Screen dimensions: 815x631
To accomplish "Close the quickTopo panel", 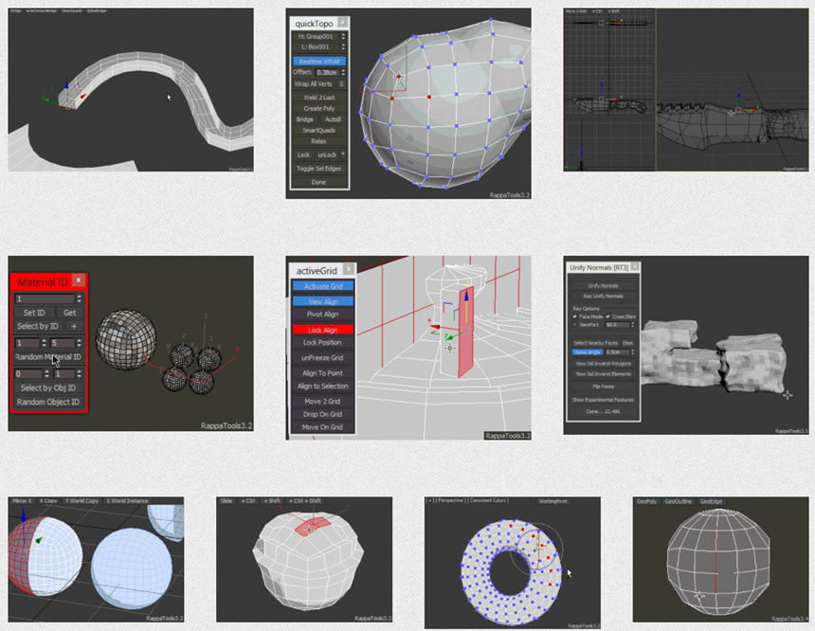I will click(x=342, y=23).
